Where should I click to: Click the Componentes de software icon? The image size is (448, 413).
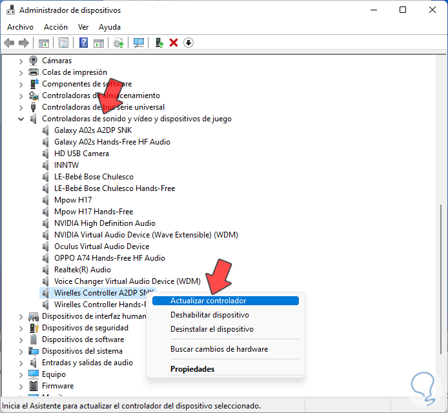click(x=34, y=84)
